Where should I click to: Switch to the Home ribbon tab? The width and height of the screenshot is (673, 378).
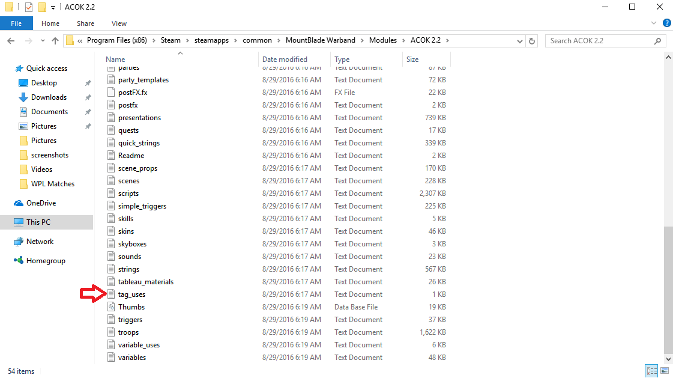click(x=50, y=23)
